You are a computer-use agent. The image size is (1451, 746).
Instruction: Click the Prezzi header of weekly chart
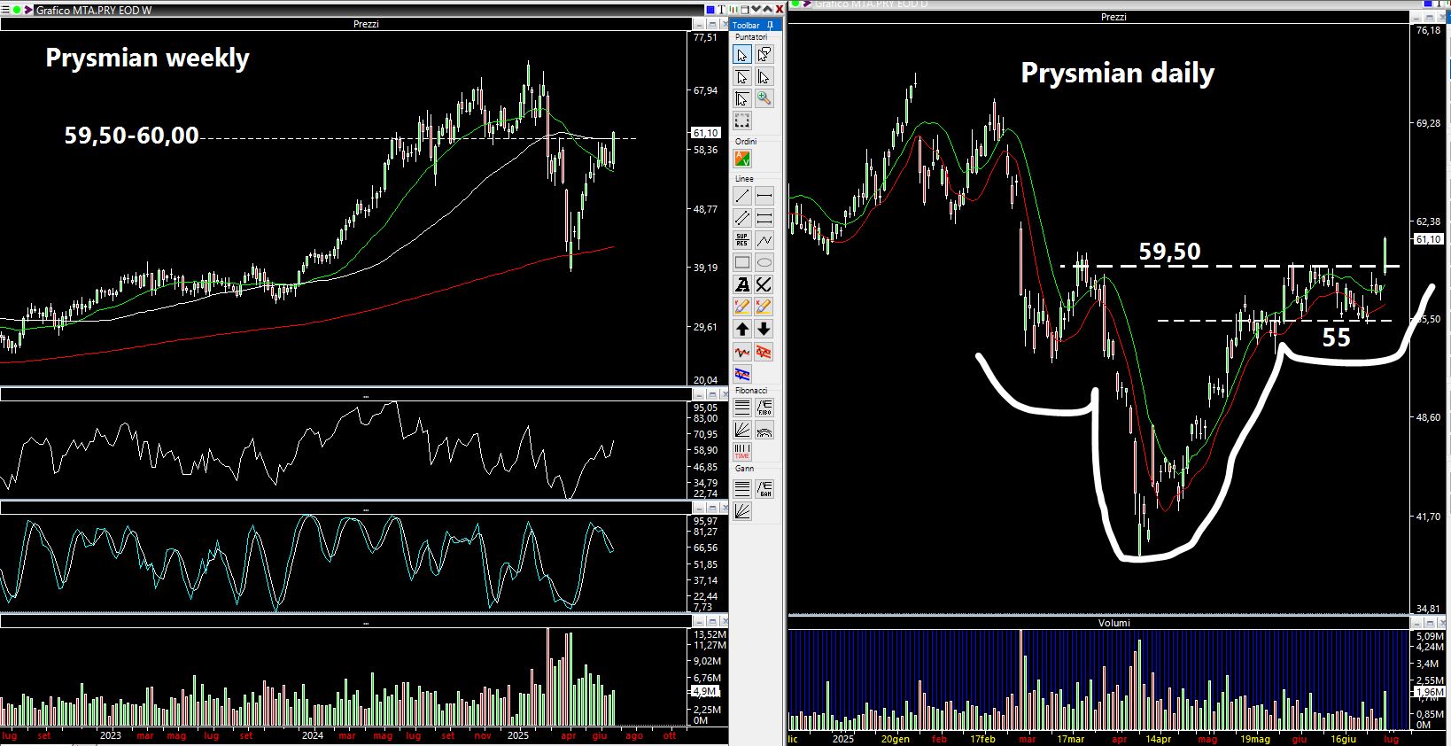365,24
